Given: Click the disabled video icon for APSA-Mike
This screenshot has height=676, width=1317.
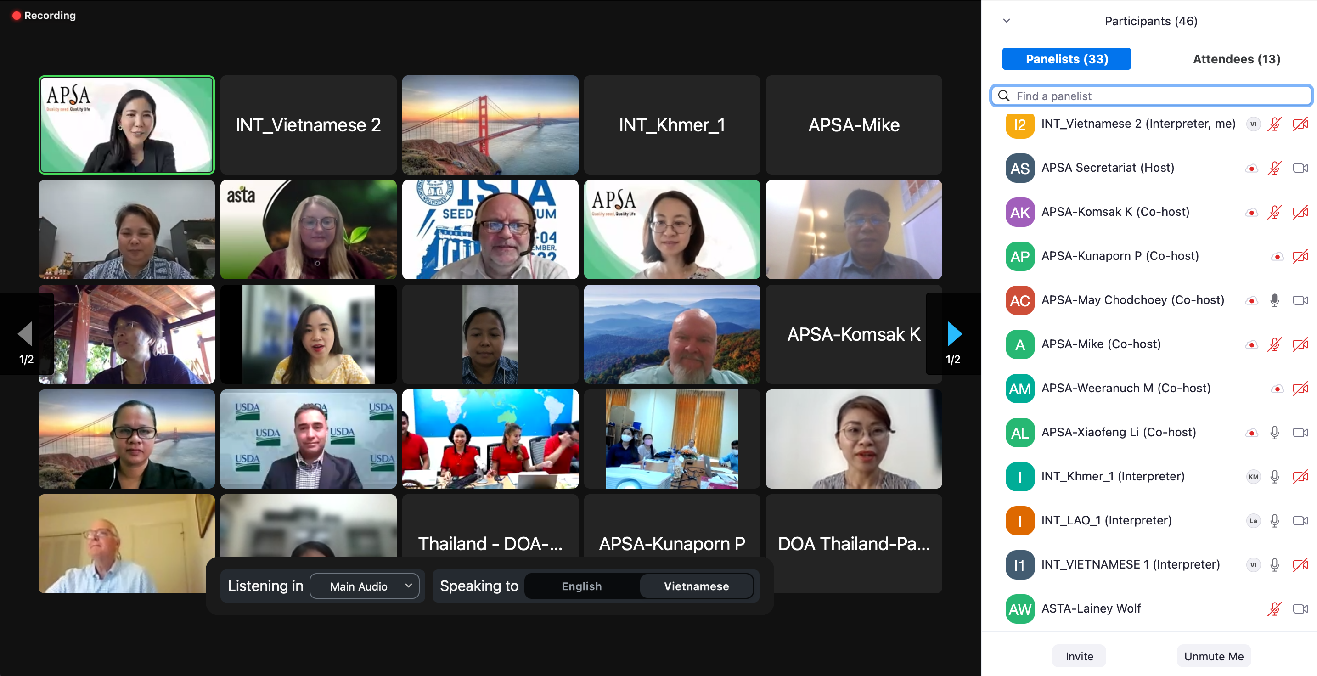Looking at the screenshot, I should coord(1300,344).
